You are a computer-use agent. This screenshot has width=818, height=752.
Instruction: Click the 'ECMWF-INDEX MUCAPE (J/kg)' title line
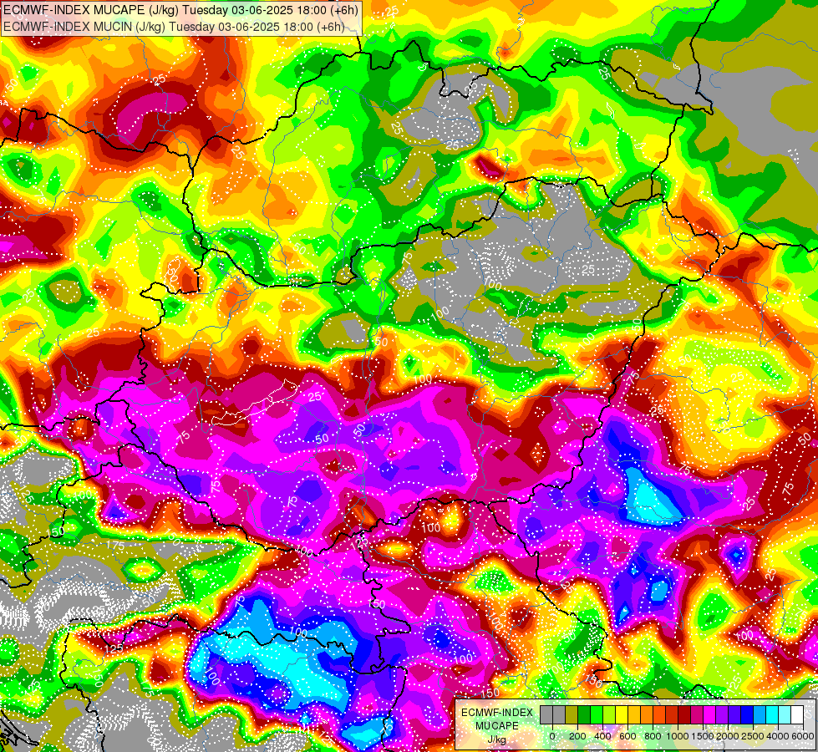[181, 10]
